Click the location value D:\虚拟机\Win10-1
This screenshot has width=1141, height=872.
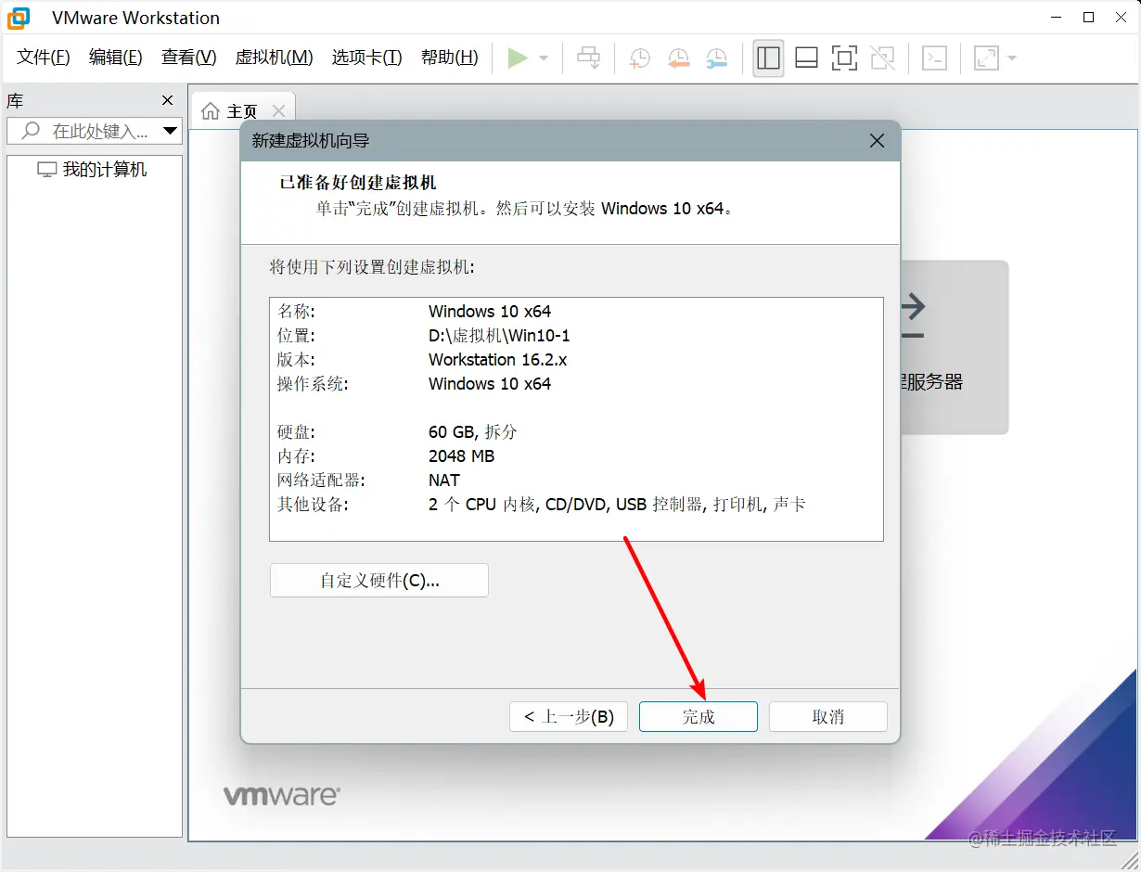click(499, 336)
